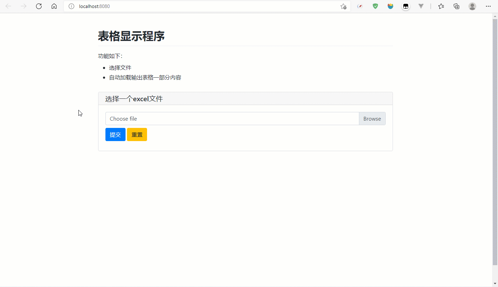The image size is (498, 287).
Task: Open the browser Settings and more menu
Action: (488, 6)
